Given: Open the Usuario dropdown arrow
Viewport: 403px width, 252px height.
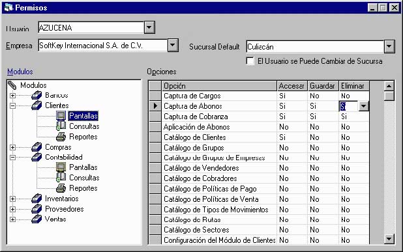Looking at the screenshot, I should [149, 27].
